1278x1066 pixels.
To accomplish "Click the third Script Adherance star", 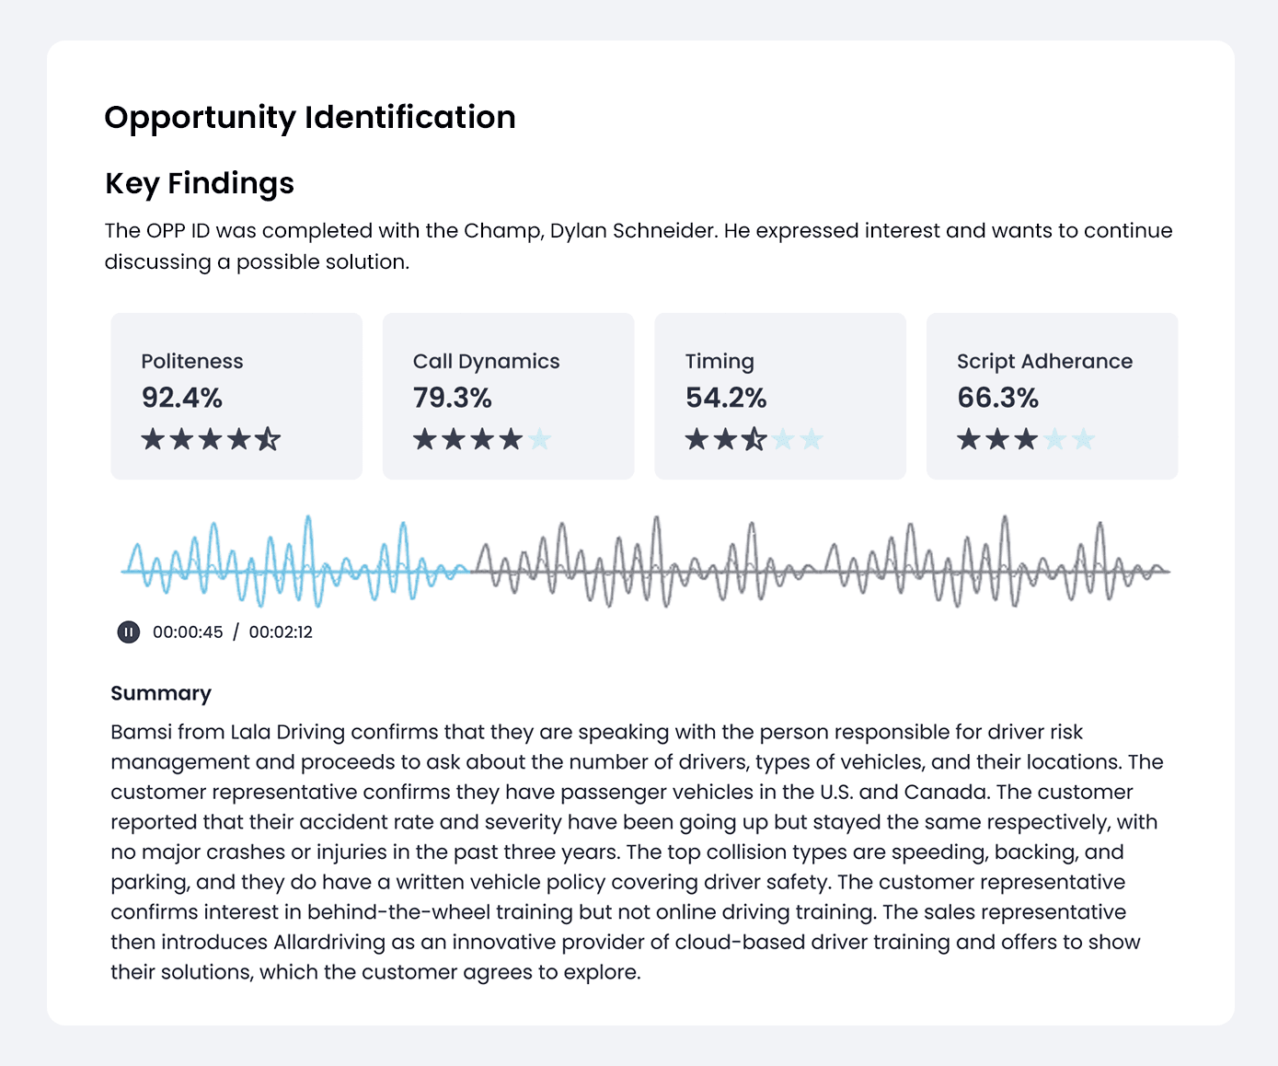I will (x=1026, y=439).
